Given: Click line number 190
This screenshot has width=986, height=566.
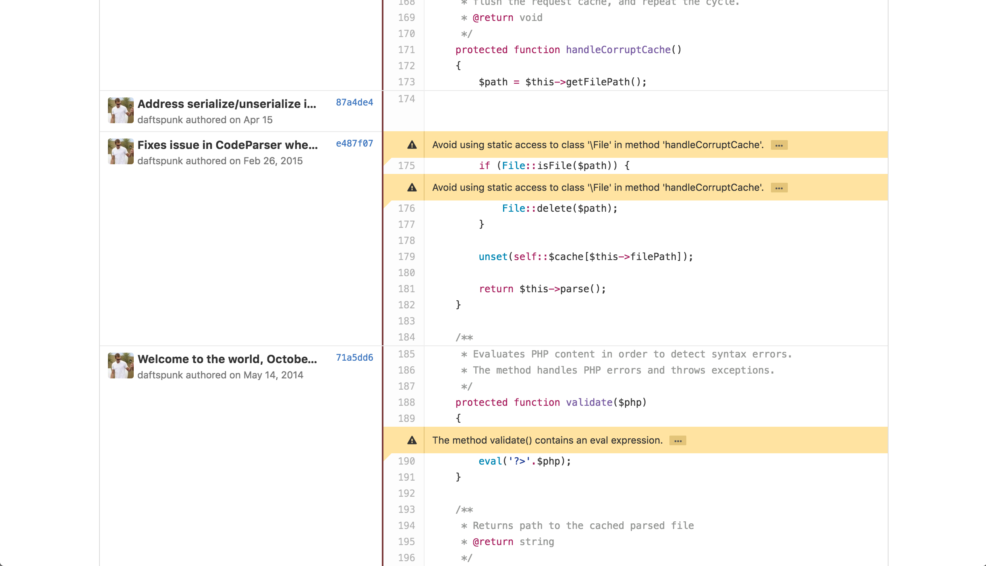Looking at the screenshot, I should (406, 461).
